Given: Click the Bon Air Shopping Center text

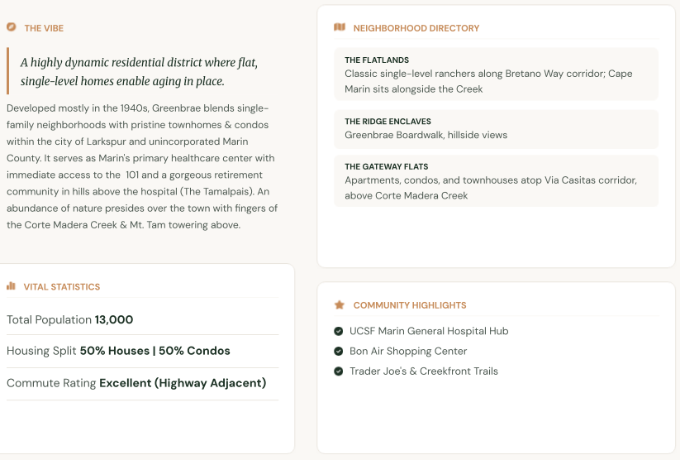Looking at the screenshot, I should [x=408, y=351].
